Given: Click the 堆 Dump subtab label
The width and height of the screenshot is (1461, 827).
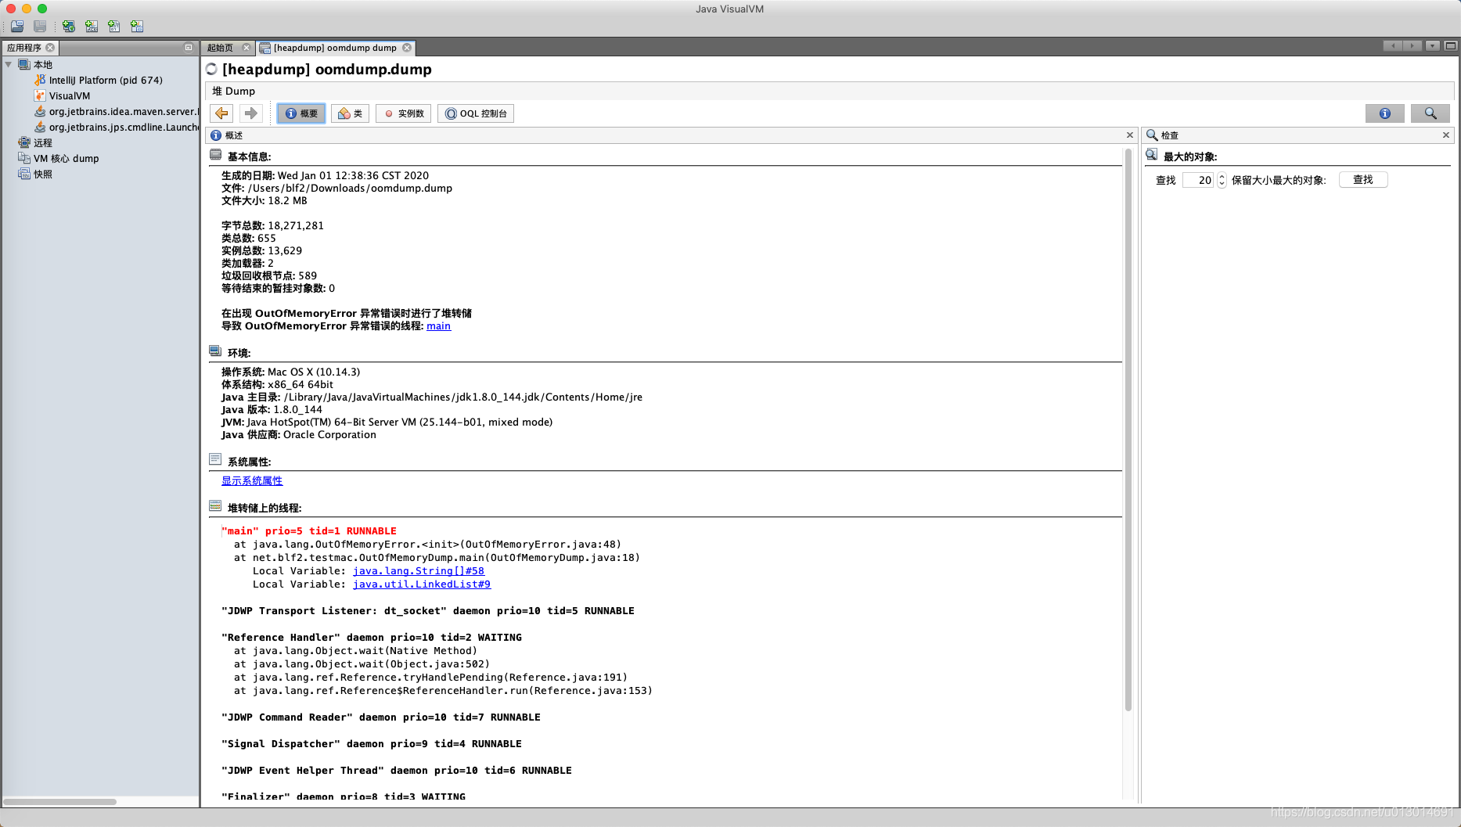Looking at the screenshot, I should [234, 91].
